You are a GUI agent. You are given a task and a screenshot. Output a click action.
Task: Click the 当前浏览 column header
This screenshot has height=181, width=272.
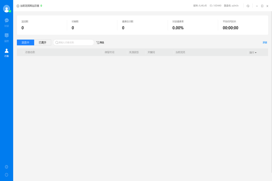(180, 52)
